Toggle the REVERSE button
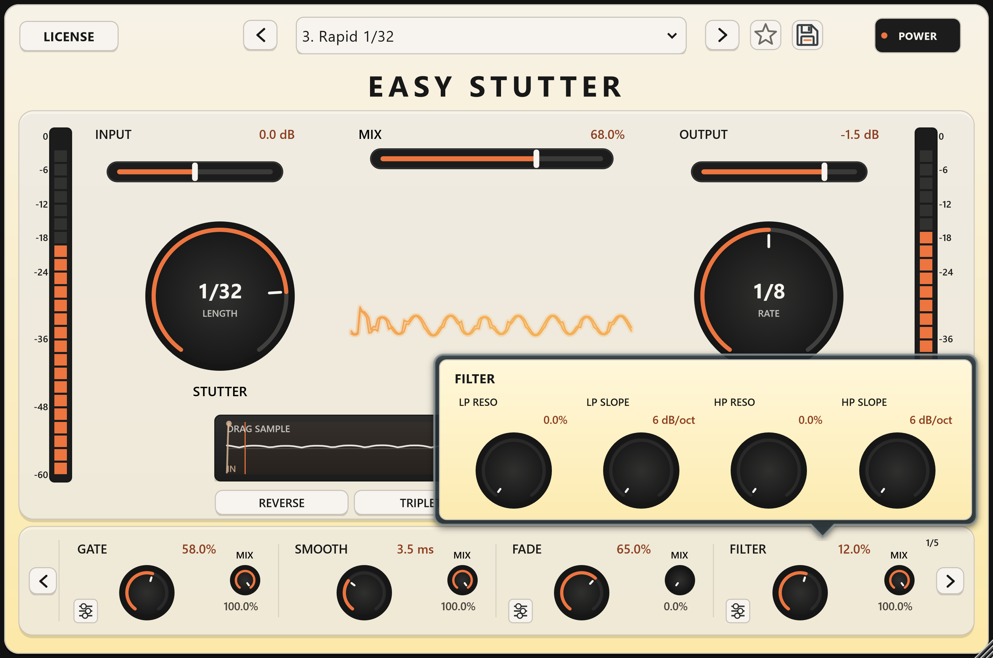 coord(281,503)
